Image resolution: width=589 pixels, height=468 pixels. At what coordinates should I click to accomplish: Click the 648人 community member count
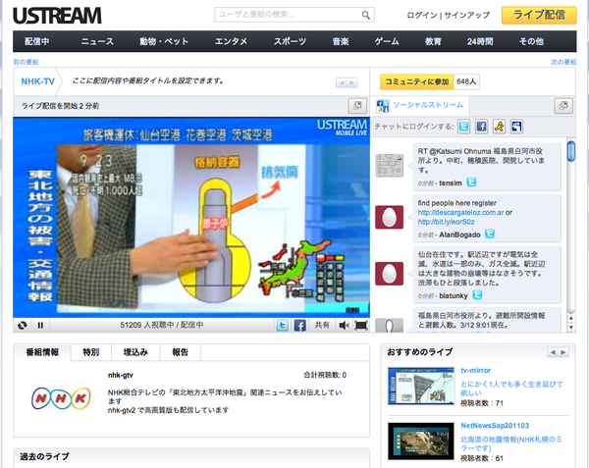click(466, 81)
